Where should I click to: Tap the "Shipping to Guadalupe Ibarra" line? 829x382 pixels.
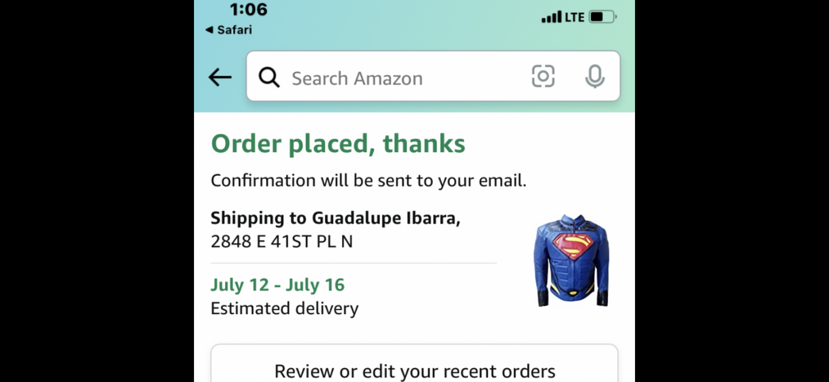click(335, 218)
